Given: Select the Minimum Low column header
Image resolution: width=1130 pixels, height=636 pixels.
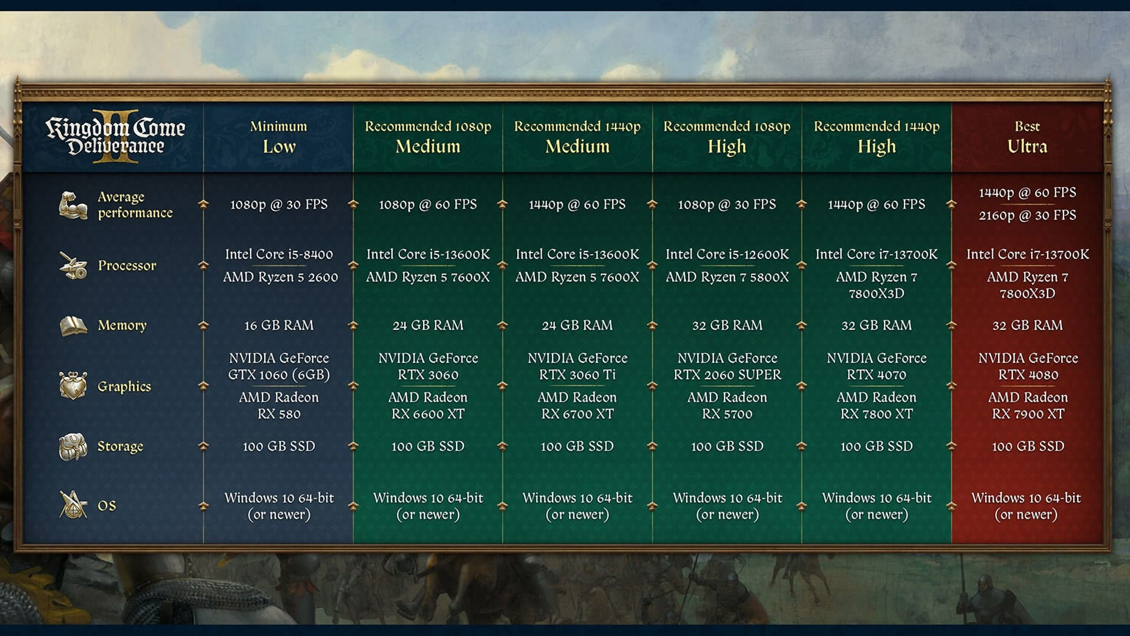Looking at the screenshot, I should [x=278, y=137].
